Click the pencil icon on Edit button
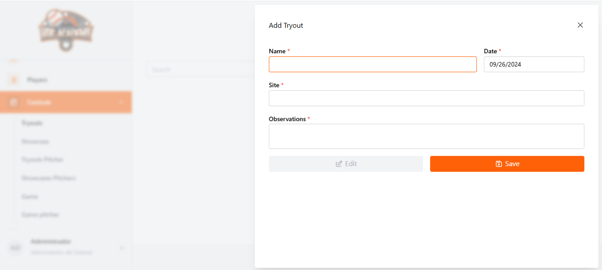Screen dimensions: 602x270 point(339,164)
